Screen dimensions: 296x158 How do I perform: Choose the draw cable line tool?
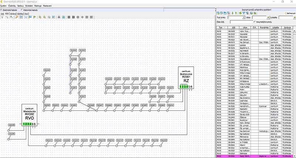pyautogui.click(x=11, y=17)
